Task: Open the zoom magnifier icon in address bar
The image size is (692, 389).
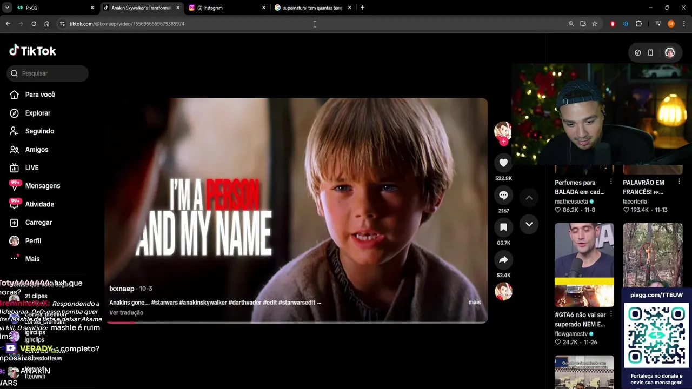Action: click(x=571, y=24)
